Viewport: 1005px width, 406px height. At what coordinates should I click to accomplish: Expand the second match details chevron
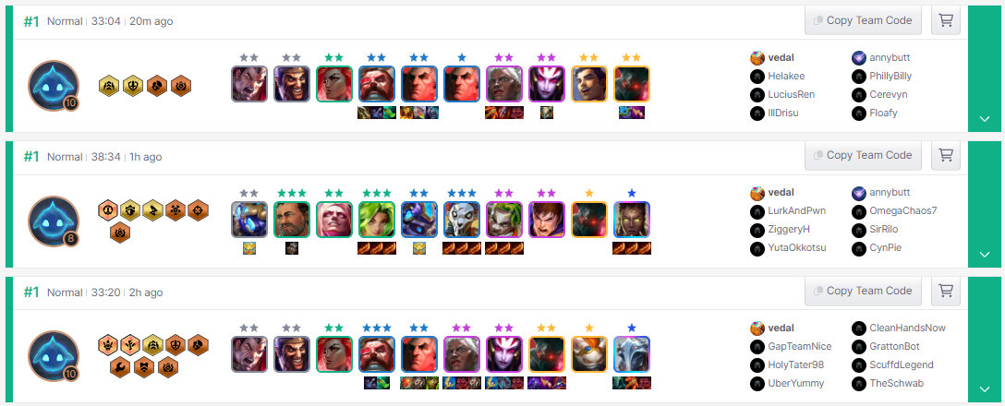coord(986,255)
